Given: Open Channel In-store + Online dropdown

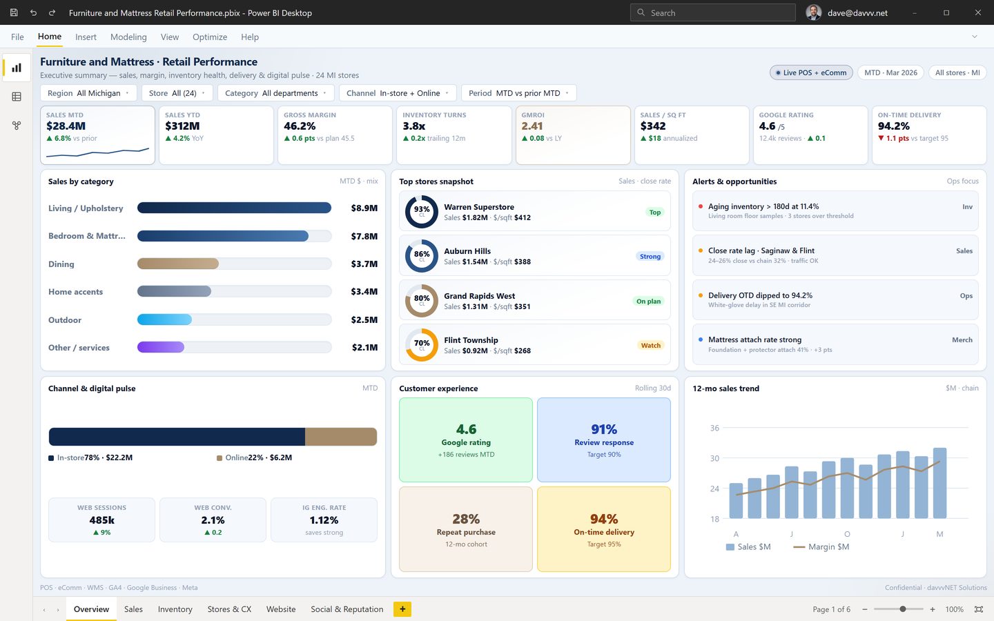Looking at the screenshot, I should pyautogui.click(x=398, y=93).
